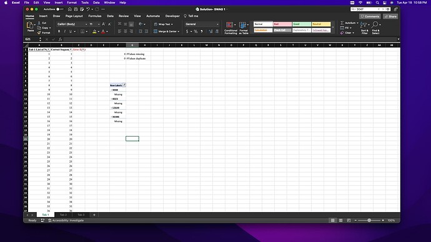Image resolution: width=431 pixels, height=242 pixels.
Task: Click the undo arrow icon
Action: click(x=88, y=9)
